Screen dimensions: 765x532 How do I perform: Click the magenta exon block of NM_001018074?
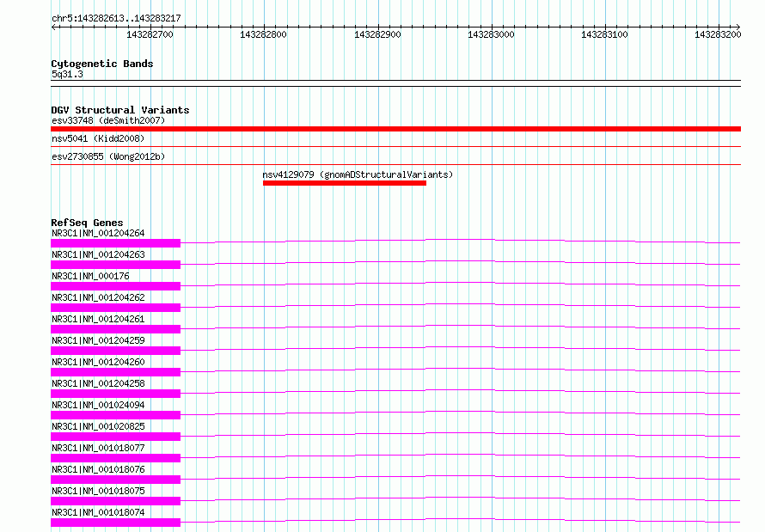pyautogui.click(x=116, y=522)
